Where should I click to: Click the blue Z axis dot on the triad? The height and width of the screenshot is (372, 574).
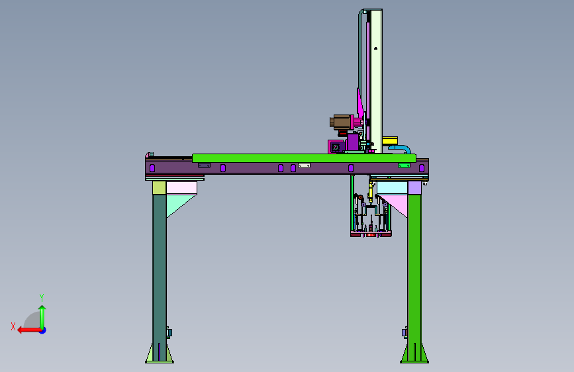[43, 330]
